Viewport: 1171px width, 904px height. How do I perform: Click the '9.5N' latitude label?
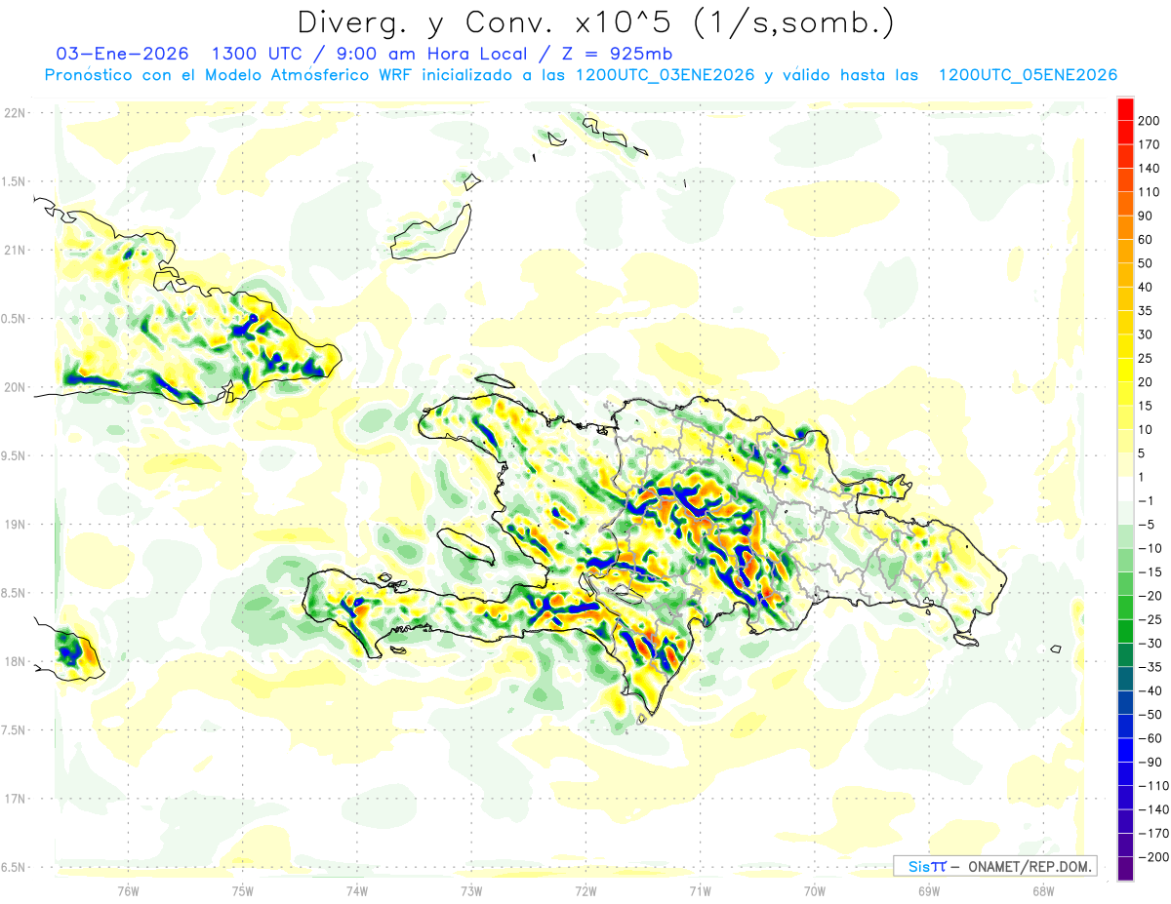point(15,456)
